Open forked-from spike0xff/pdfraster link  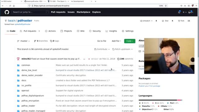(x=23, y=24)
